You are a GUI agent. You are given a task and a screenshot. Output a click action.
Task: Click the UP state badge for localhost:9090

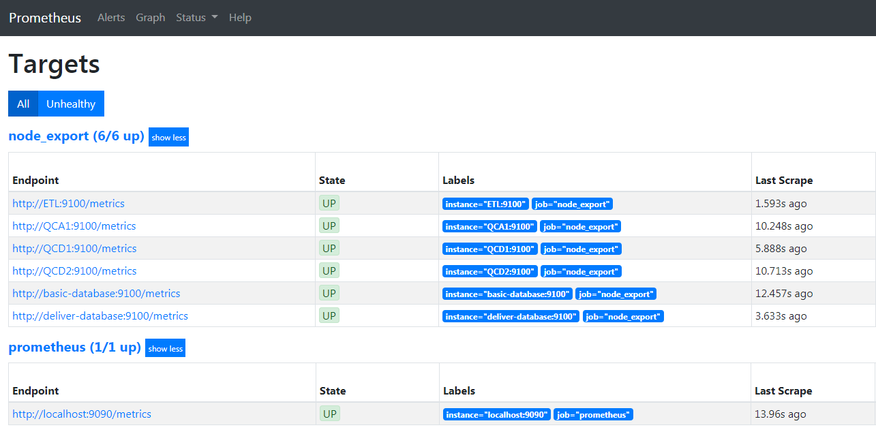(x=330, y=414)
